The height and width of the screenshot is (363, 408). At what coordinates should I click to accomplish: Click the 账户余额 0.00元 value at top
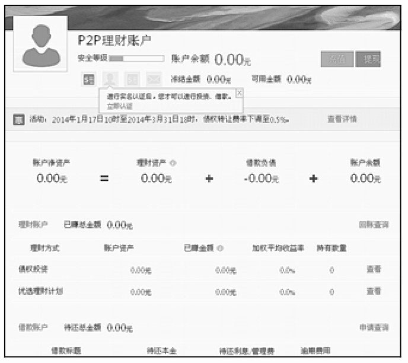[x=232, y=59]
